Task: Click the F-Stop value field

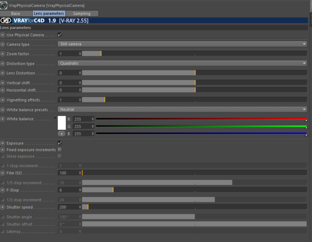Action: 68,190
